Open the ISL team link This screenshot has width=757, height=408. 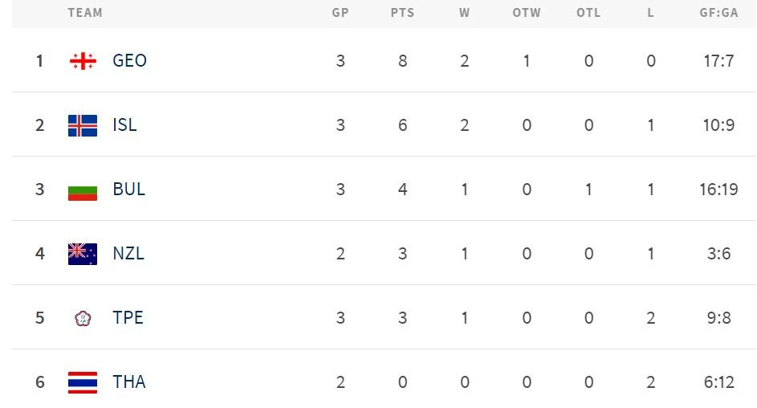tap(124, 125)
